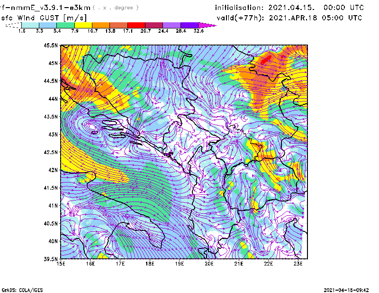This screenshot has width=379, height=293.
Task: Click the lavender 24.4–28.4 legend swatch
Action: click(172, 25)
